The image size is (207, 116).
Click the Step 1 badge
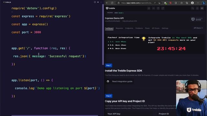109,65
